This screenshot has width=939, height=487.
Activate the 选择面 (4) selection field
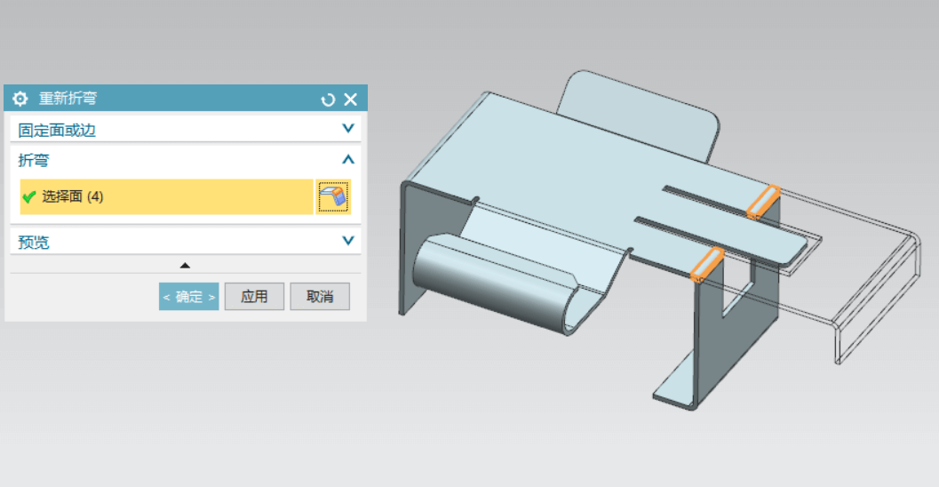tap(166, 196)
